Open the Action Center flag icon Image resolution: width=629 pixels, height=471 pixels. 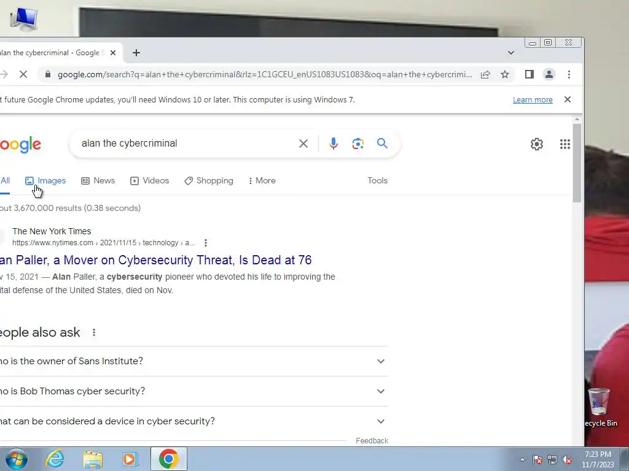click(x=537, y=459)
